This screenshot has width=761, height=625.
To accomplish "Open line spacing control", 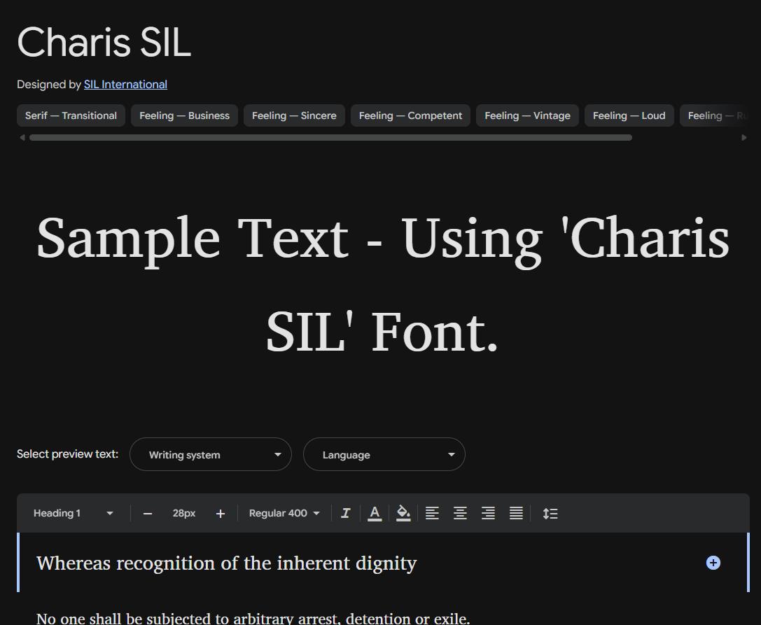I will point(550,514).
